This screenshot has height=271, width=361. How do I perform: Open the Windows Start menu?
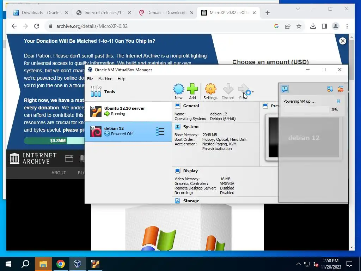(8, 264)
